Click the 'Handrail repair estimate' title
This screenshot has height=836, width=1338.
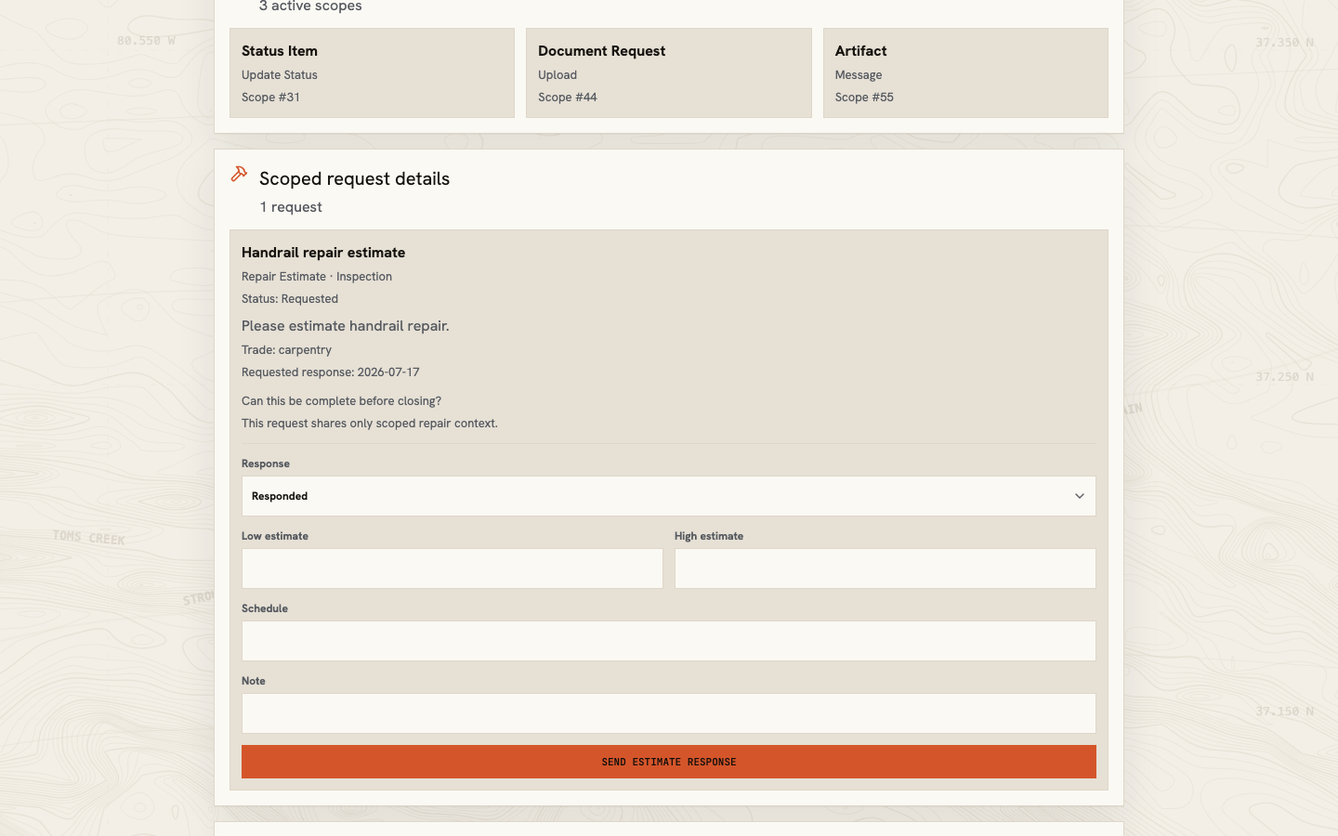323,253
